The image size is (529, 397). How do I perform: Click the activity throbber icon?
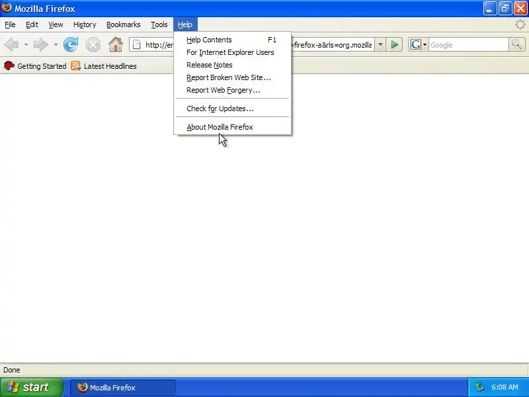(520, 24)
